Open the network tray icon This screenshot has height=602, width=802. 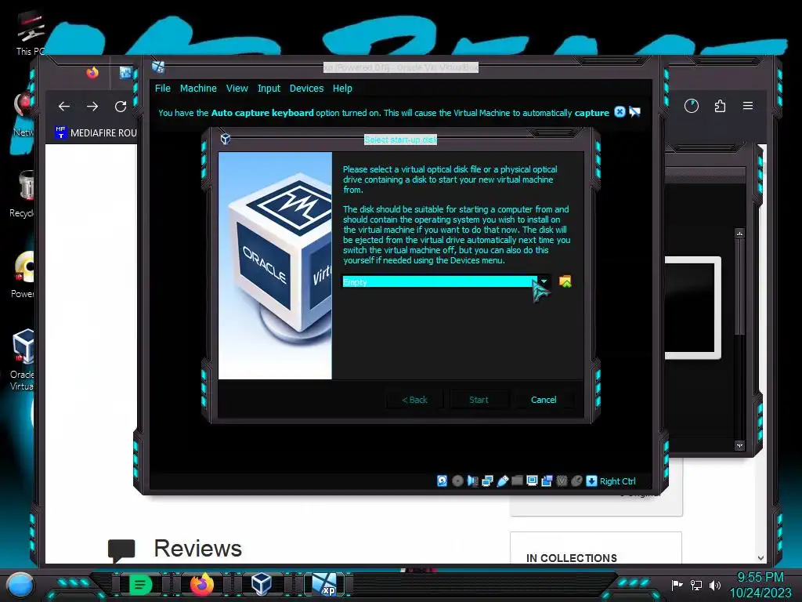click(695, 585)
